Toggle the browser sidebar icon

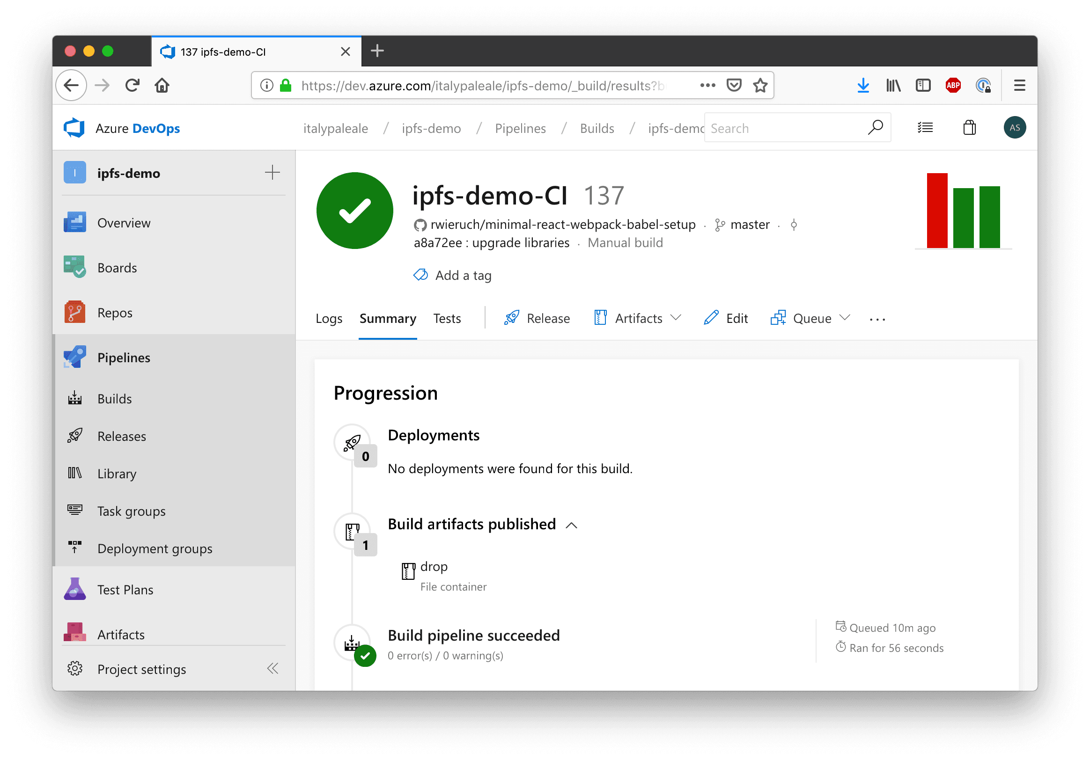click(x=923, y=85)
